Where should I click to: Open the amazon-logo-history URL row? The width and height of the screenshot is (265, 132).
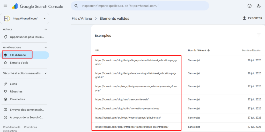(x=136, y=88)
